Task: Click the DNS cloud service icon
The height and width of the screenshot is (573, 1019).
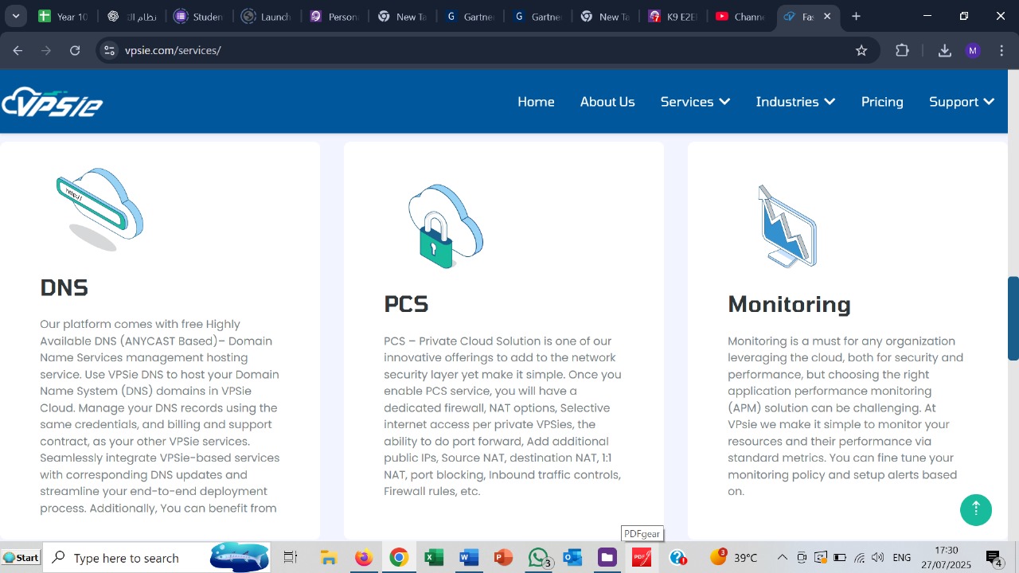Action: pos(100,207)
